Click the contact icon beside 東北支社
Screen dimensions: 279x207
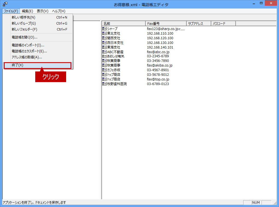pyautogui.click(x=104, y=33)
